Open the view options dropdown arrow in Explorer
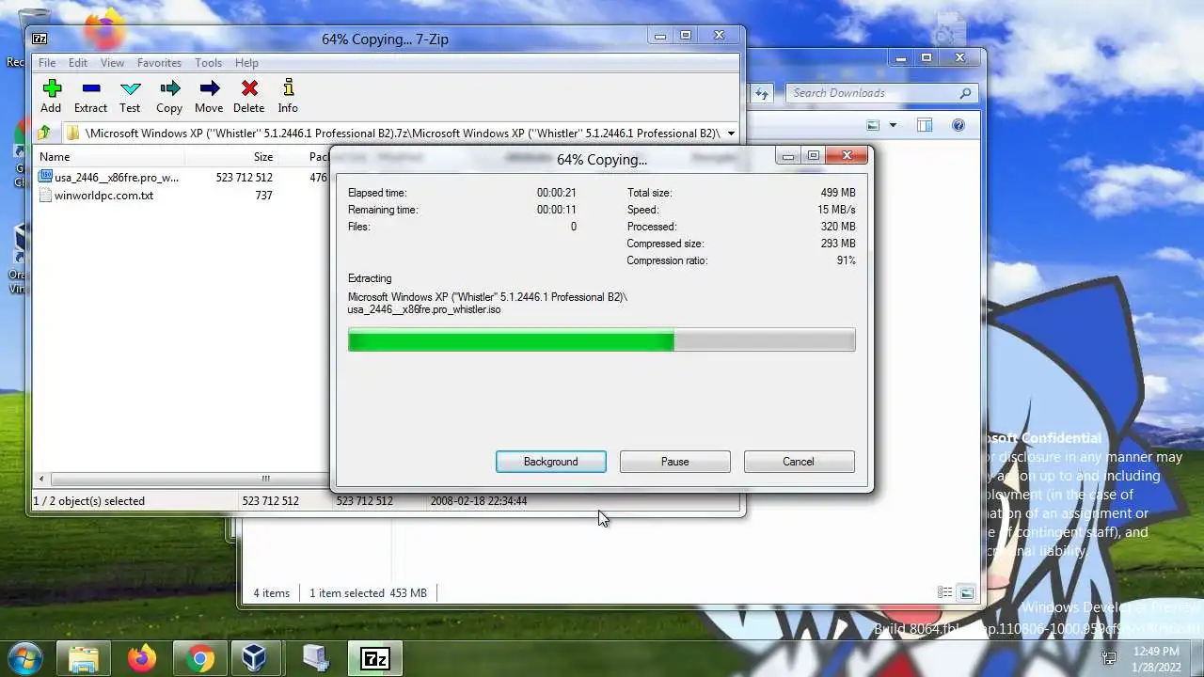The image size is (1204, 677). pos(894,125)
